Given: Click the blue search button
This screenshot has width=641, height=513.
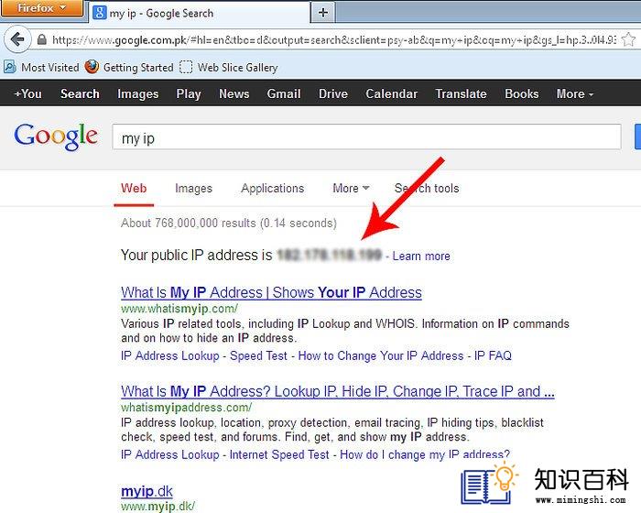Looking at the screenshot, I should (x=637, y=137).
